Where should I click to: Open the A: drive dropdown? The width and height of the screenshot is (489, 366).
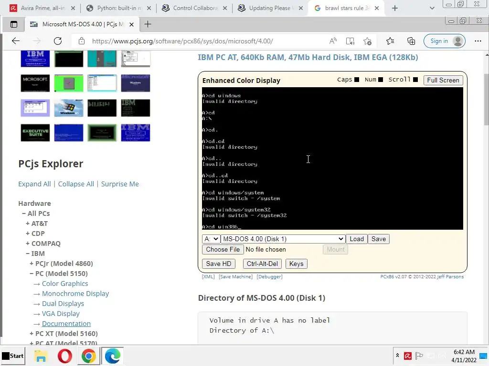click(211, 239)
